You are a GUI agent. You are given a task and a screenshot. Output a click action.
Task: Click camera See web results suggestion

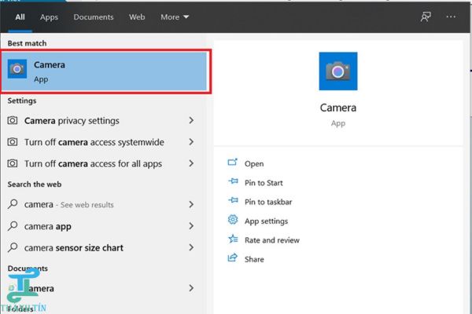(70, 204)
